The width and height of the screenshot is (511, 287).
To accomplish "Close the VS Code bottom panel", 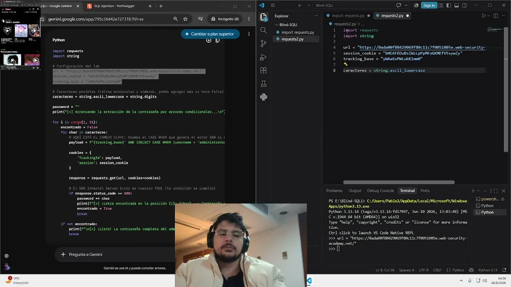I will tap(503, 191).
